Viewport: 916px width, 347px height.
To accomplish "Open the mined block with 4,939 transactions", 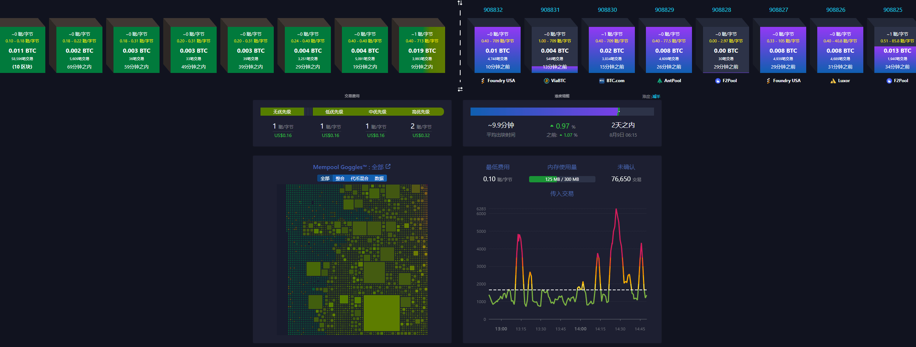I will (783, 50).
